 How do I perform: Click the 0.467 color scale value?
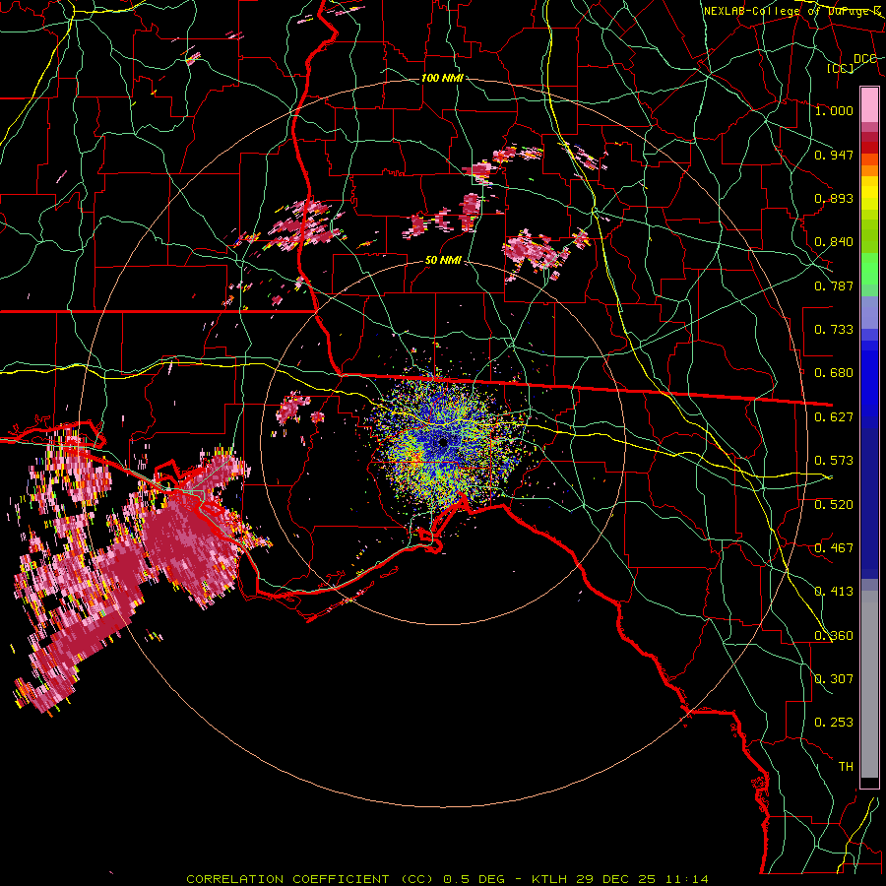tap(834, 548)
